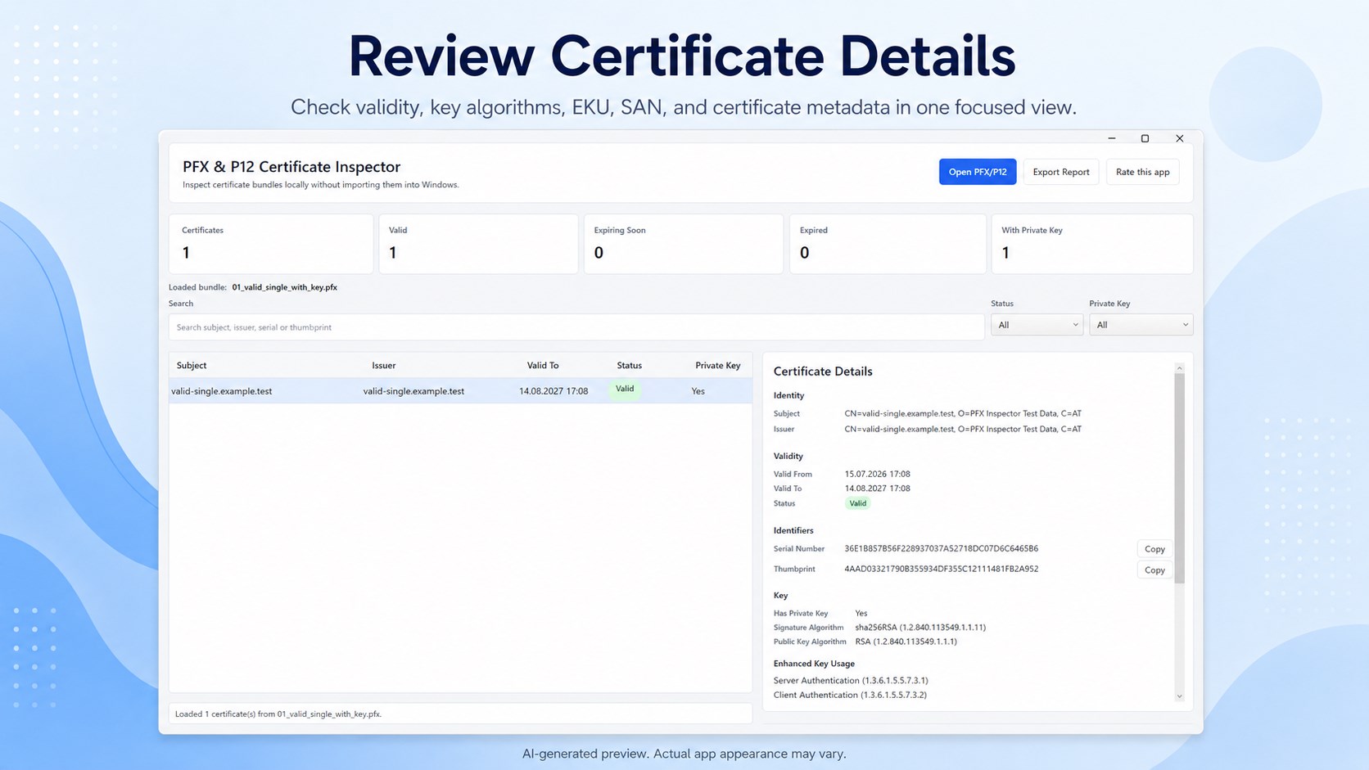Viewport: 1369px width, 770px height.
Task: Focus the certificate search field
Action: click(x=576, y=327)
